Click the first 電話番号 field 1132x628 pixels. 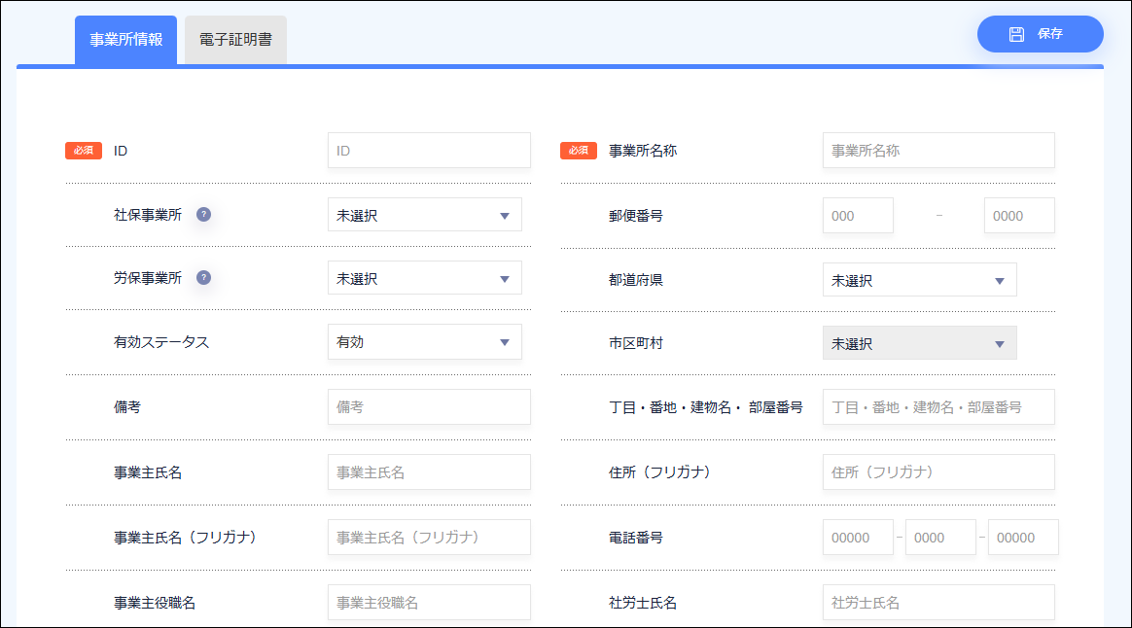click(858, 538)
